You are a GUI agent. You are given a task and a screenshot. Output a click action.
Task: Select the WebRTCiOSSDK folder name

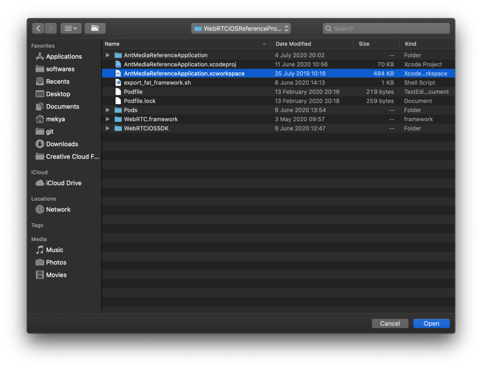click(x=146, y=128)
